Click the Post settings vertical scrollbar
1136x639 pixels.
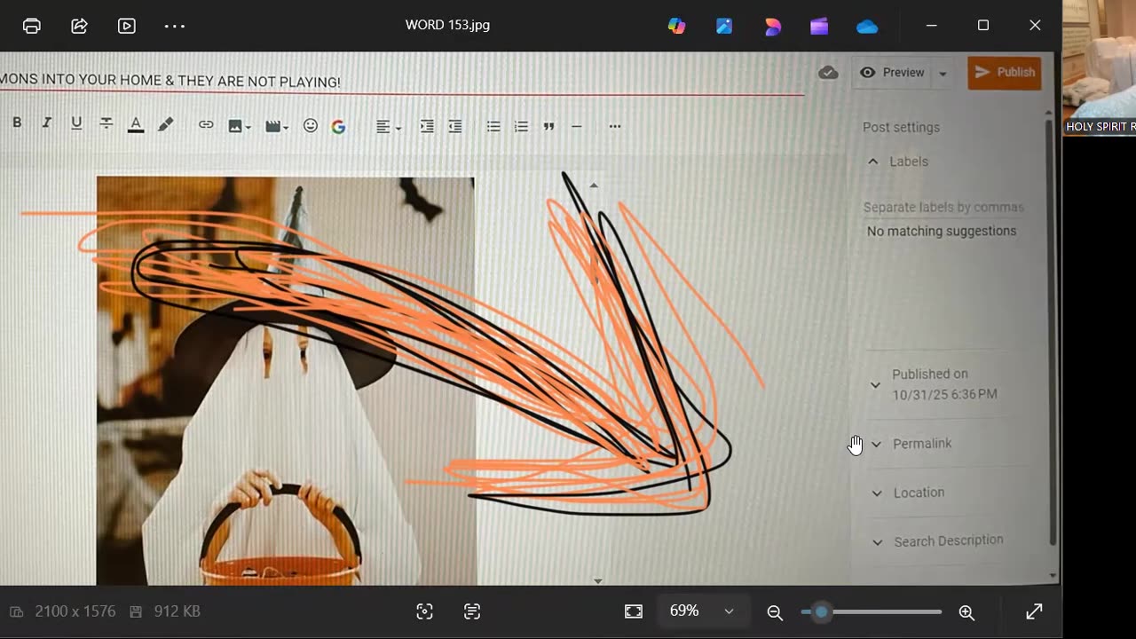1053,333
